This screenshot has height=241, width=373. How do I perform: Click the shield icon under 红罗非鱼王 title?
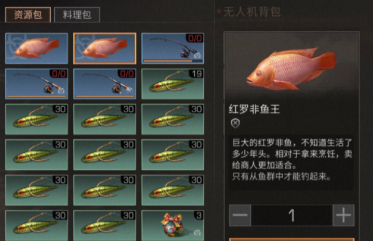point(235,123)
